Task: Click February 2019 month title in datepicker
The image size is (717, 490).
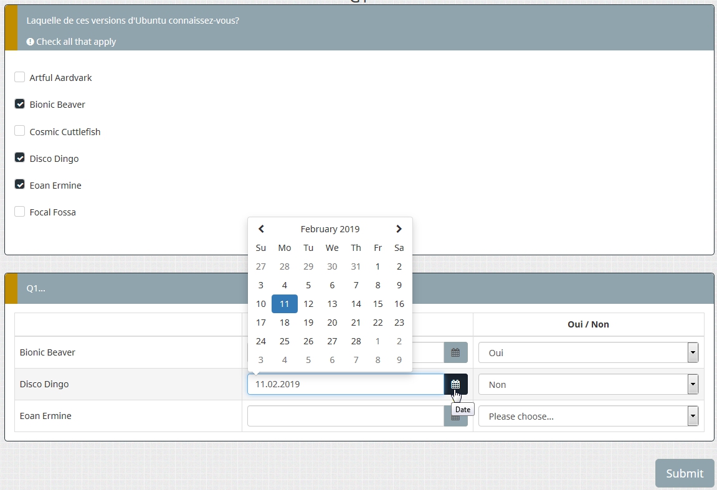Action: point(330,229)
